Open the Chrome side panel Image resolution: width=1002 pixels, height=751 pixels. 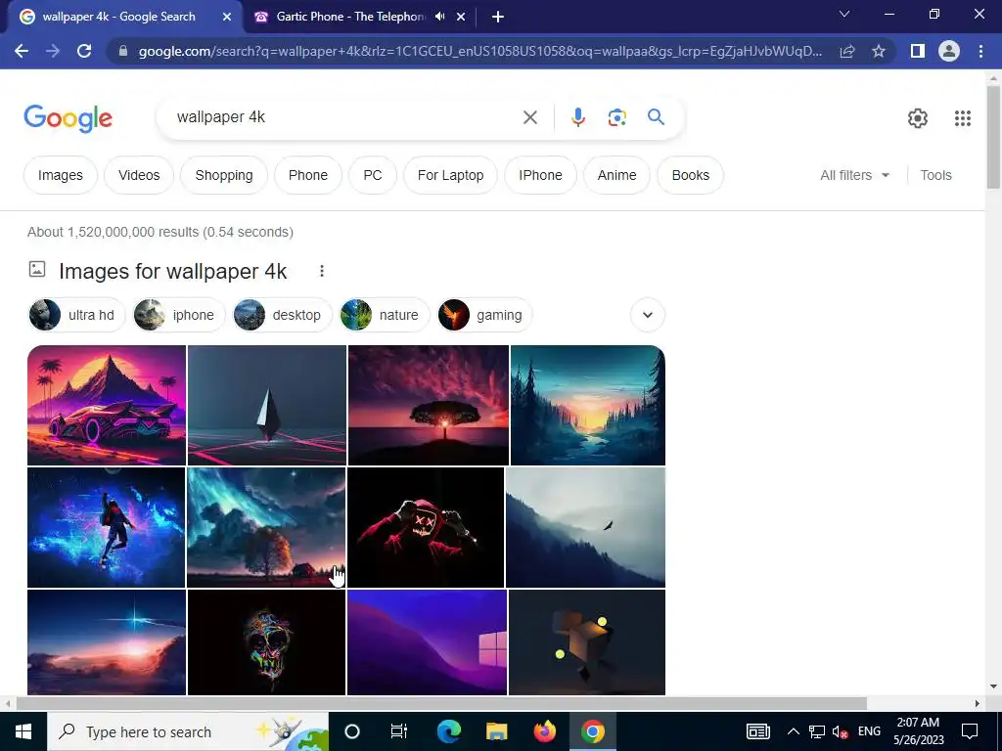[x=918, y=51]
